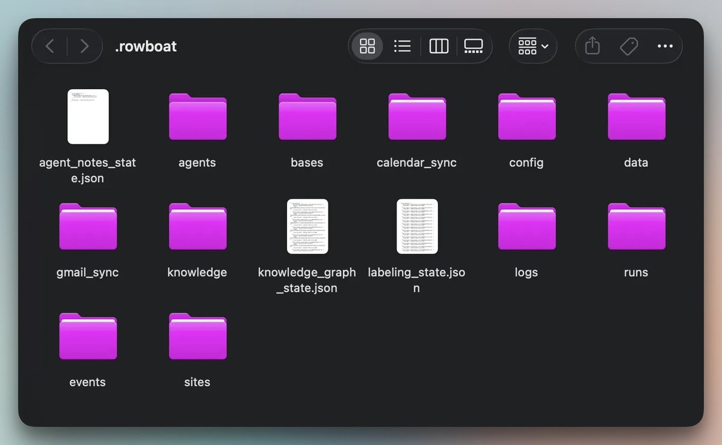Open the more actions ellipsis menu
Screen dimensions: 722x445
point(665,46)
